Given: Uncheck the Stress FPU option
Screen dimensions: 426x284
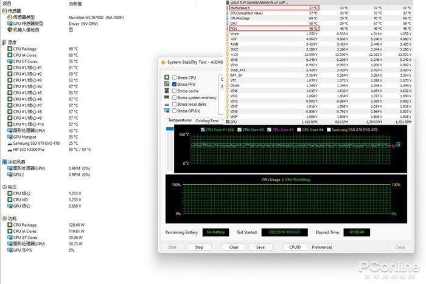Looking at the screenshot, I should click(x=175, y=84).
